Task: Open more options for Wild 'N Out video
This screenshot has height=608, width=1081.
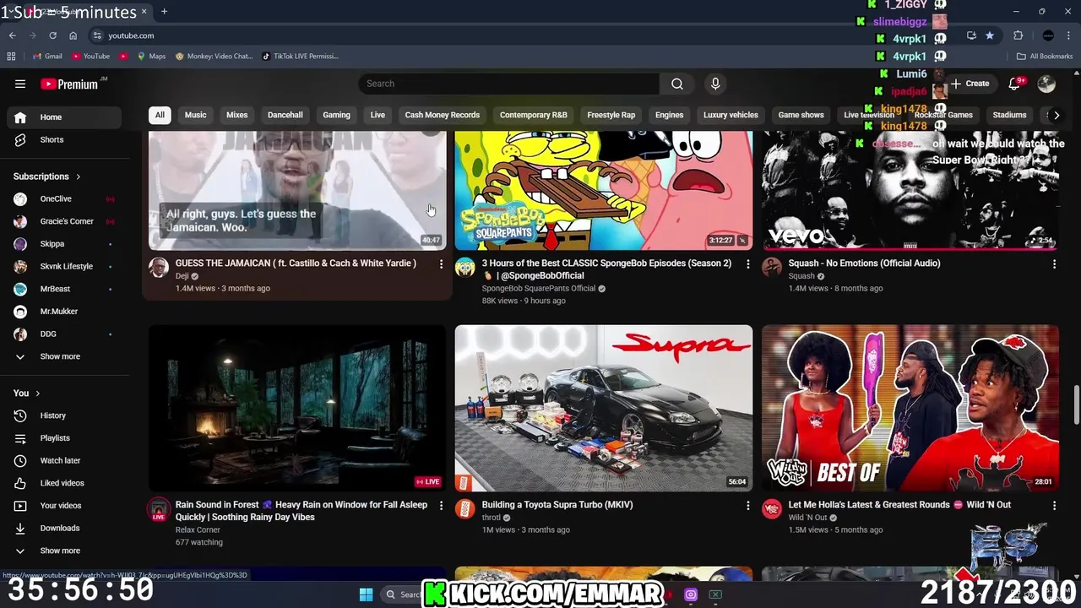Action: coord(1054,506)
